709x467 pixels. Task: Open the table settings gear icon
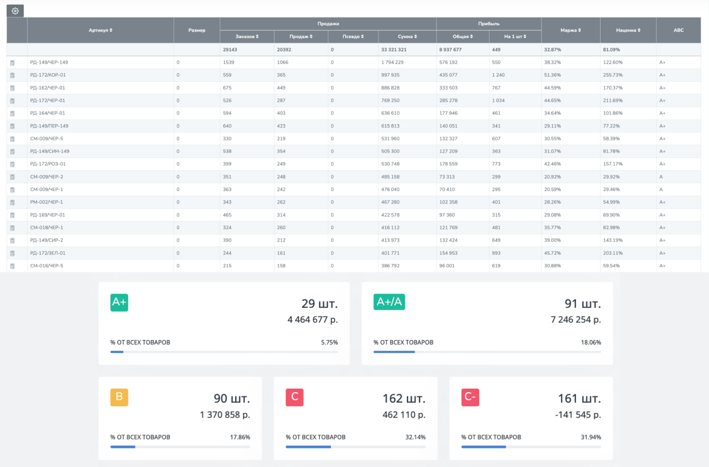coord(15,11)
